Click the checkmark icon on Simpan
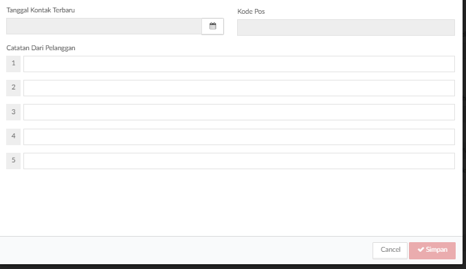This screenshot has width=466, height=269. coord(421,250)
